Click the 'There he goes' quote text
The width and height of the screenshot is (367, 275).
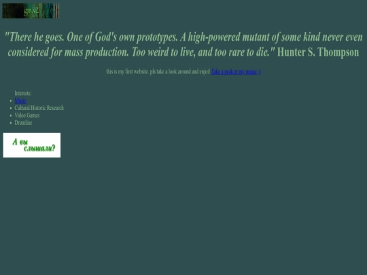coord(183,44)
